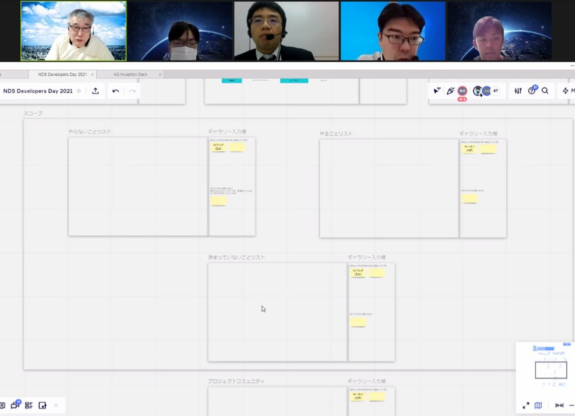Switch to the NDS Developers Day 2021 tab
This screenshot has height=416, width=575.
(62, 75)
